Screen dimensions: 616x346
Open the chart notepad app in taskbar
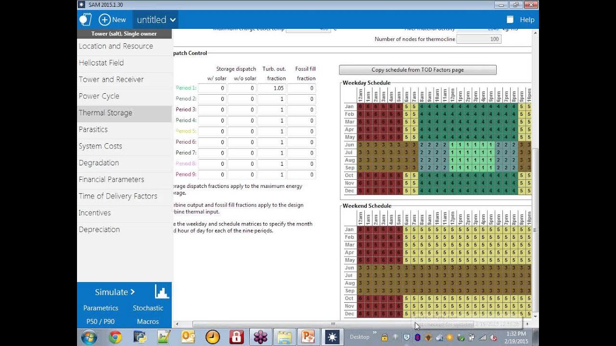point(164,337)
